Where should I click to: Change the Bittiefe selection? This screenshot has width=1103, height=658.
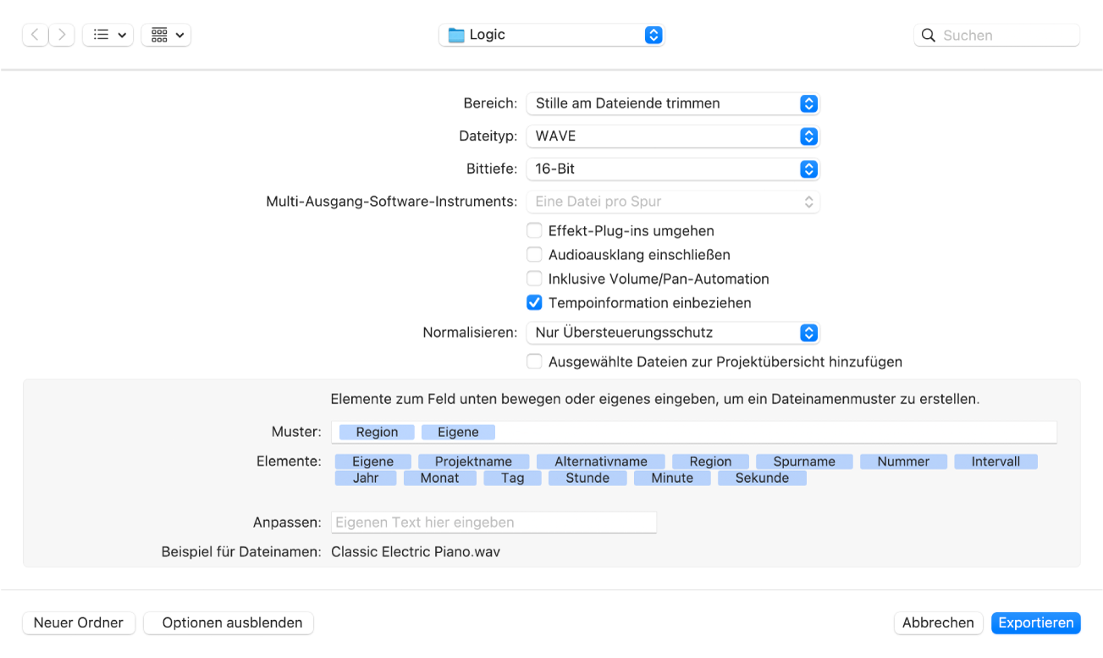672,169
